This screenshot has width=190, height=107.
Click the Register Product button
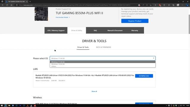coord(135,21)
